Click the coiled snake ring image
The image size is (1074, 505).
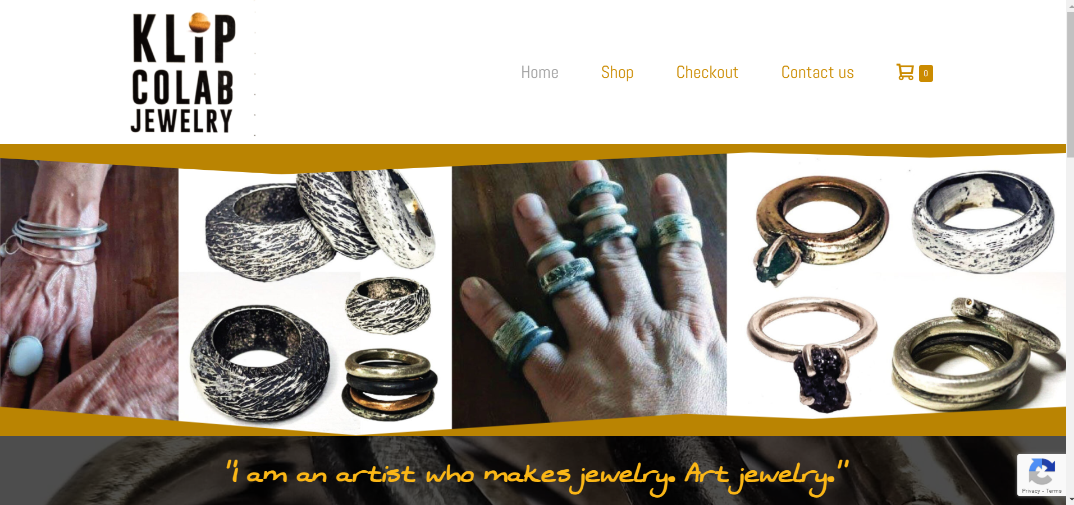(x=977, y=353)
